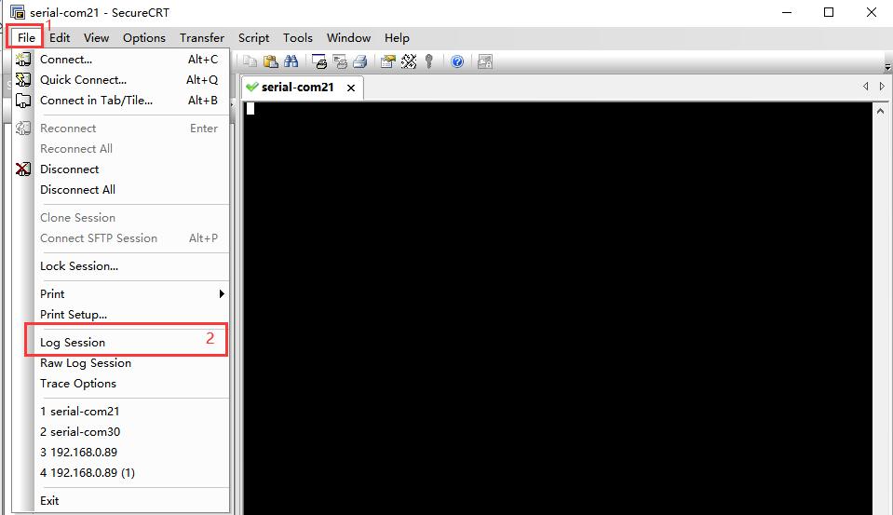This screenshot has width=893, height=515.
Task: Click the Paste toolbar icon
Action: pyautogui.click(x=271, y=61)
